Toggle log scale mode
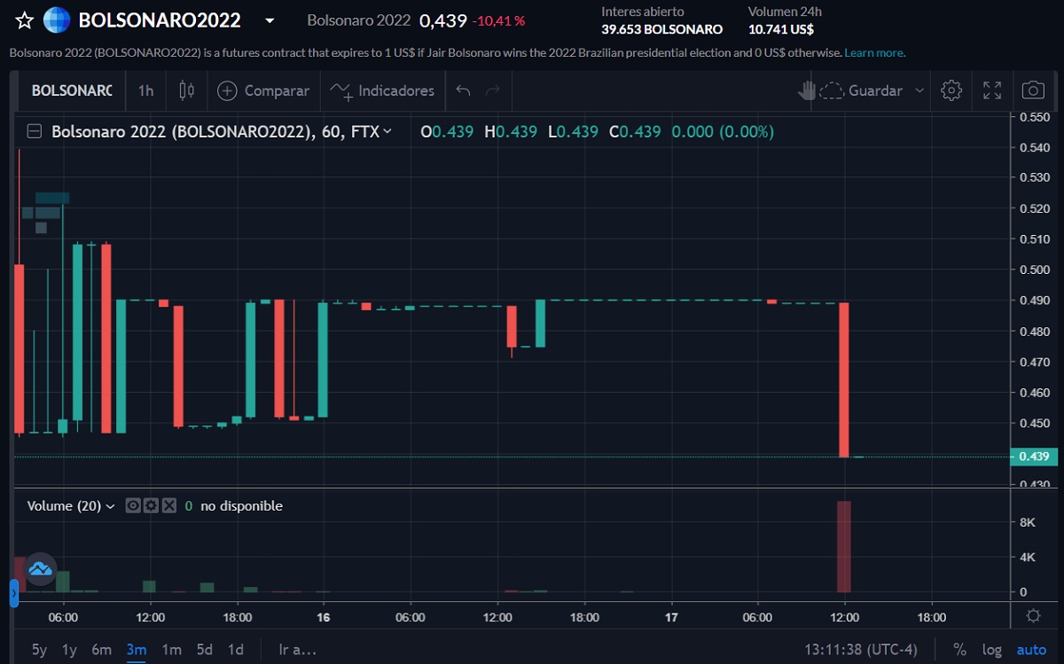This screenshot has width=1064, height=664. 992,649
